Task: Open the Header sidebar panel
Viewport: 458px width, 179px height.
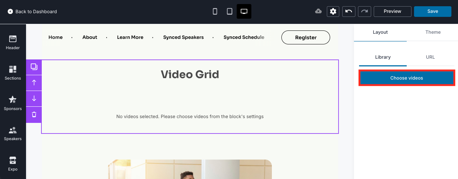Action: (x=13, y=42)
